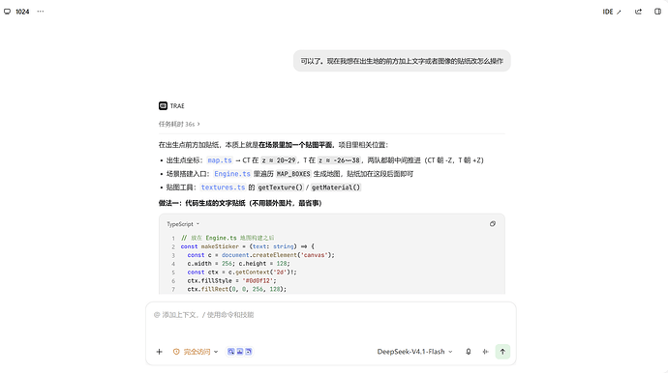This screenshot has height=373, width=668.
Task: Click the user message bubble about stickers
Action: pos(402,61)
